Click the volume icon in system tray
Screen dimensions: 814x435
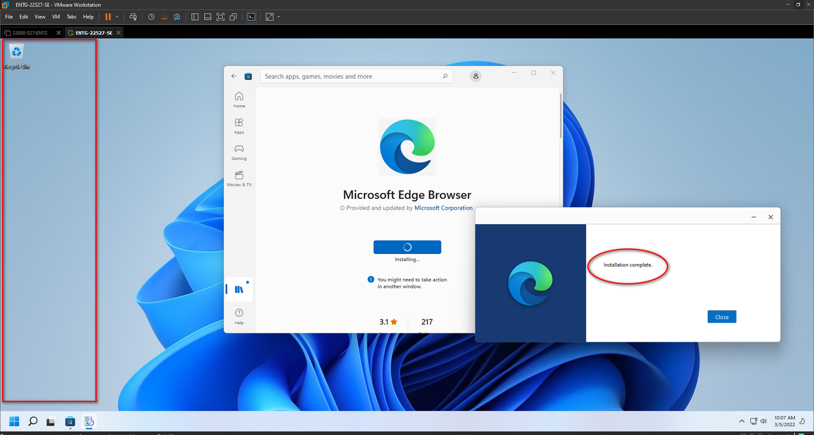(x=763, y=421)
